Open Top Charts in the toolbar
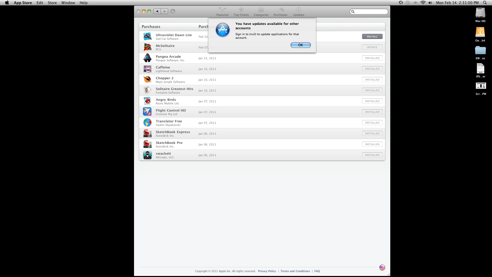 click(x=241, y=12)
